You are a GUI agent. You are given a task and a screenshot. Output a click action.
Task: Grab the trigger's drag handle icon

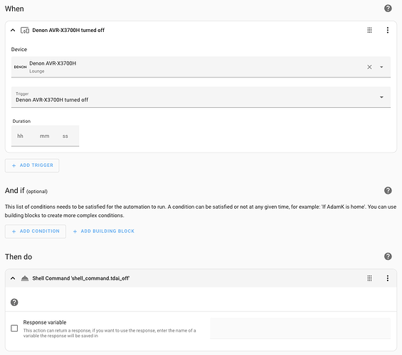pos(369,31)
